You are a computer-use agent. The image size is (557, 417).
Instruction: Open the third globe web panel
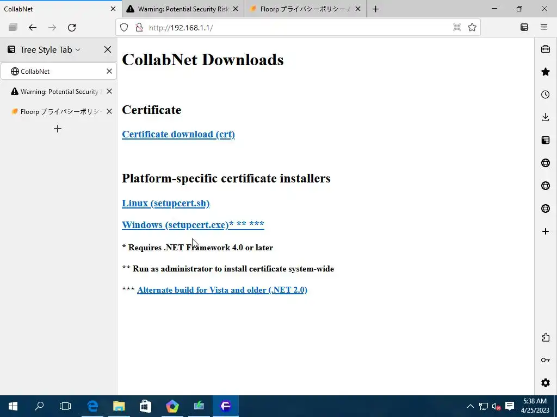point(545,208)
